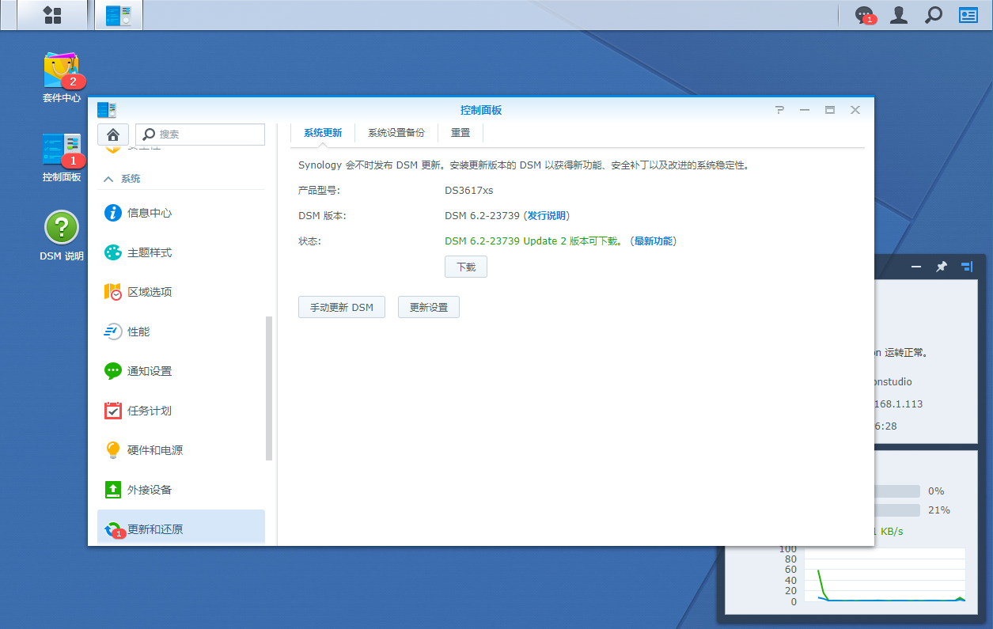The width and height of the screenshot is (993, 629).
Task: Open the 发行说明 link
Action: (x=548, y=214)
